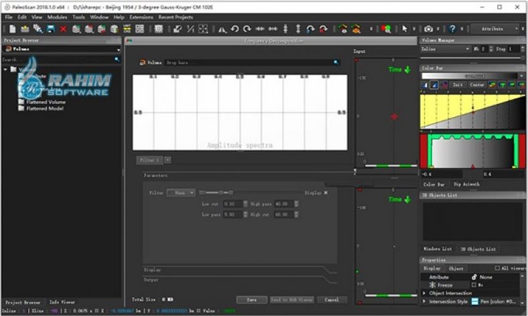Click the plus button next to Filter 1
Screen dimensions: 528x316
click(x=168, y=160)
